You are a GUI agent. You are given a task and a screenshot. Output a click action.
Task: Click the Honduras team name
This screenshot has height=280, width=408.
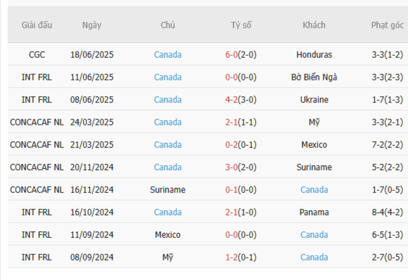(314, 55)
